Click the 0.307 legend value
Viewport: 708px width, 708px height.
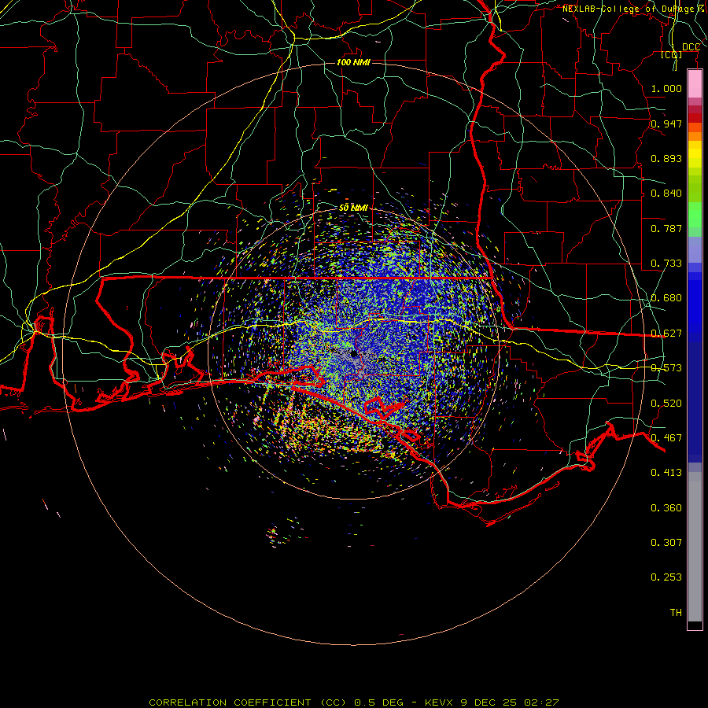(666, 542)
